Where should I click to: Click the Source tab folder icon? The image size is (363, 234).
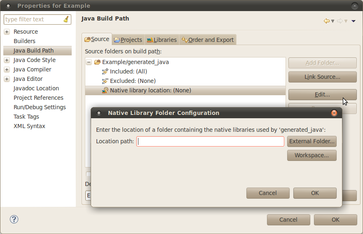click(x=87, y=39)
